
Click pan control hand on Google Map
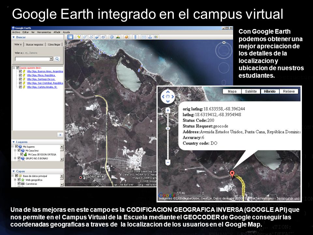coord(168,97)
